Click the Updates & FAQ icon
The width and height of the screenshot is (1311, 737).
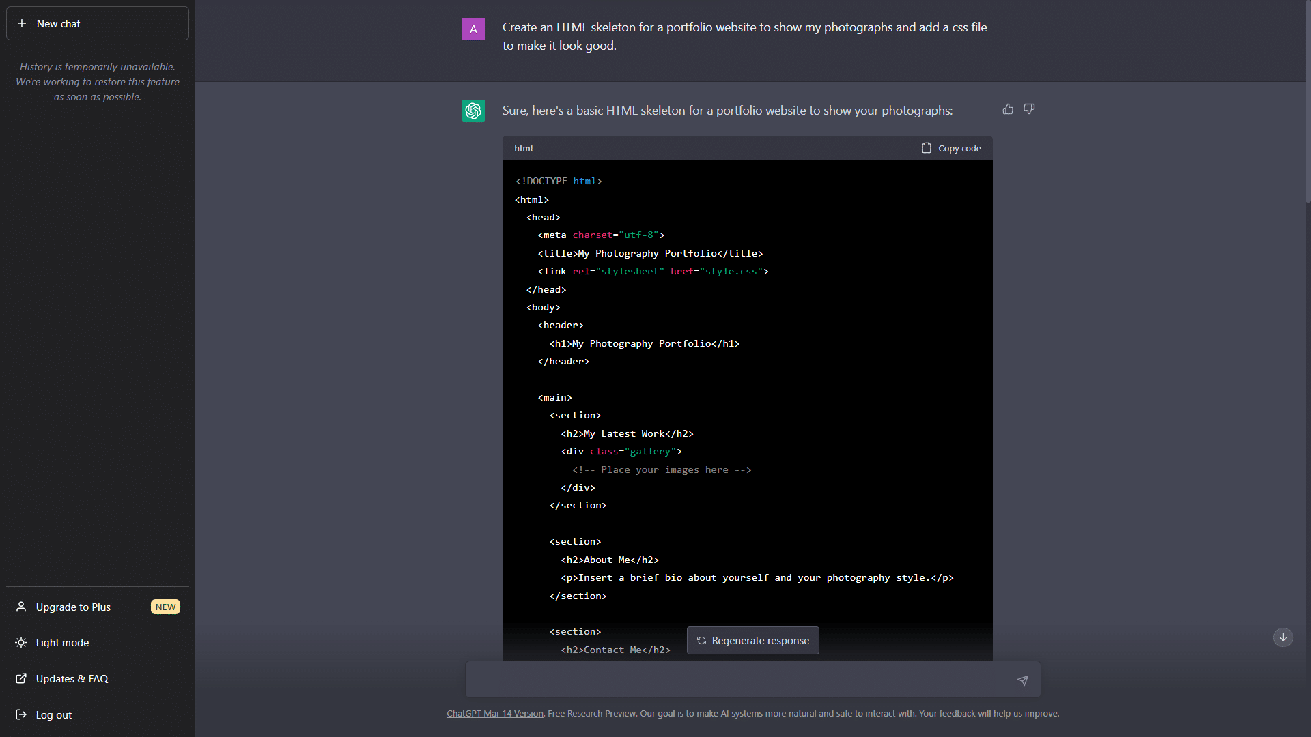[x=20, y=678]
